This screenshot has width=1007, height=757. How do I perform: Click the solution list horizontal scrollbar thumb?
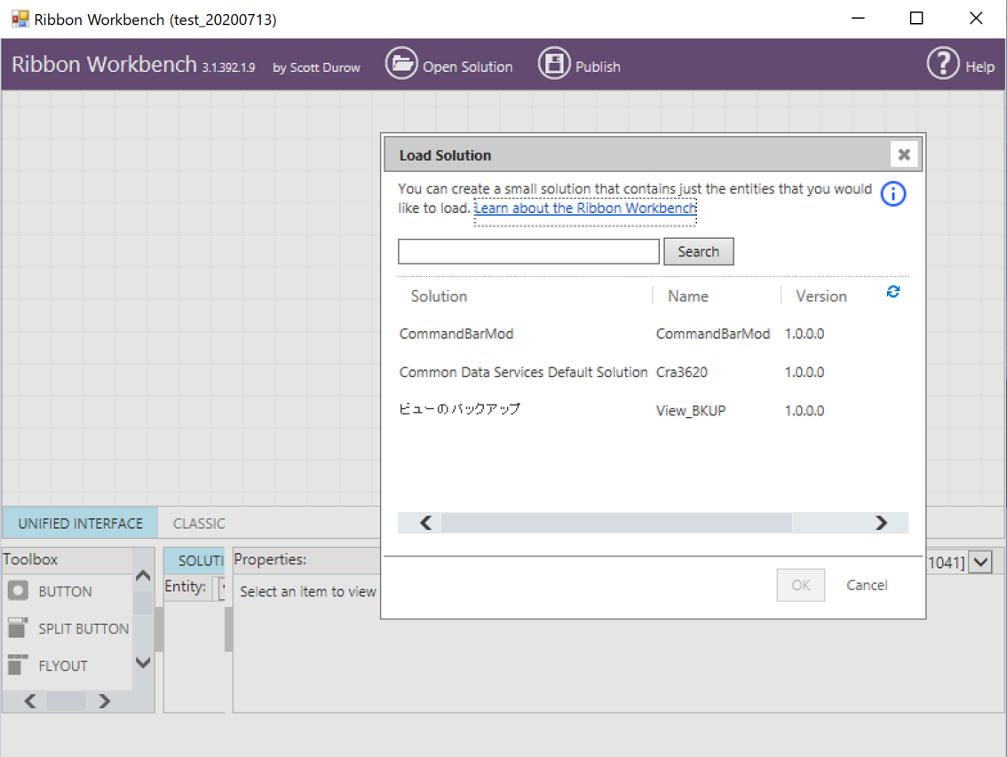pyautogui.click(x=616, y=523)
